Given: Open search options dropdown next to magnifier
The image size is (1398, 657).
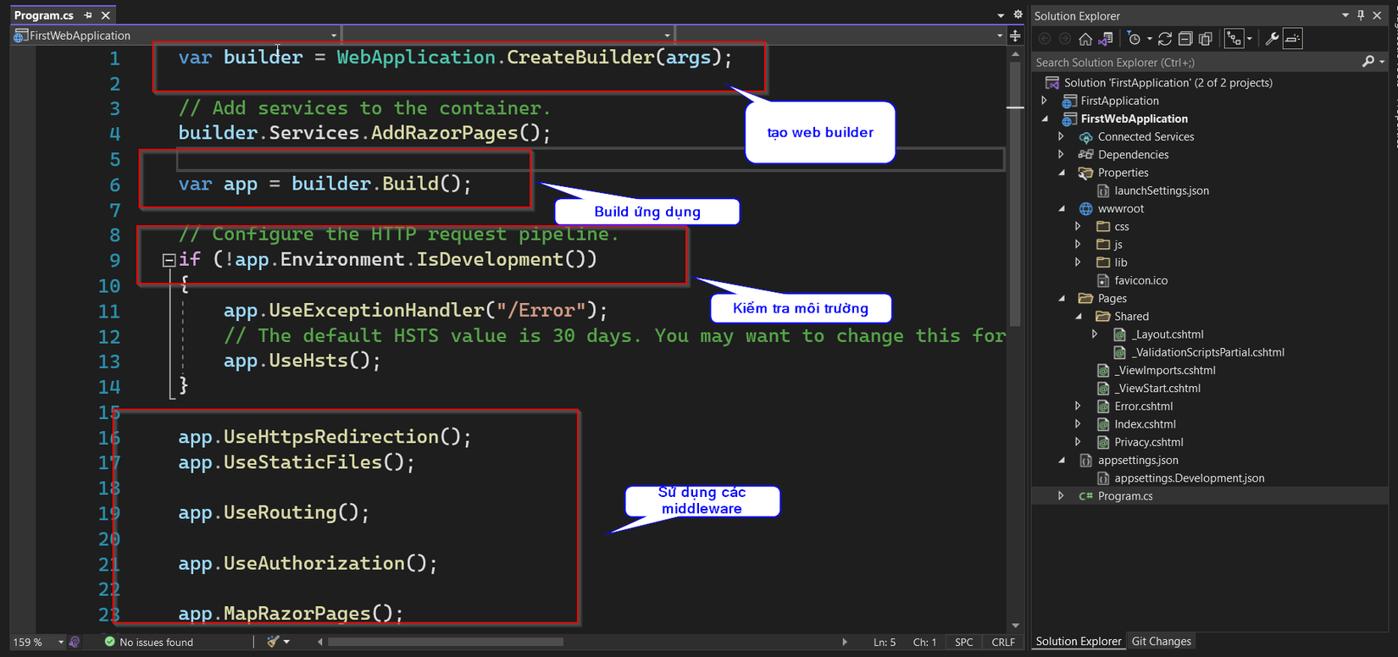Looking at the screenshot, I should pos(1382,62).
